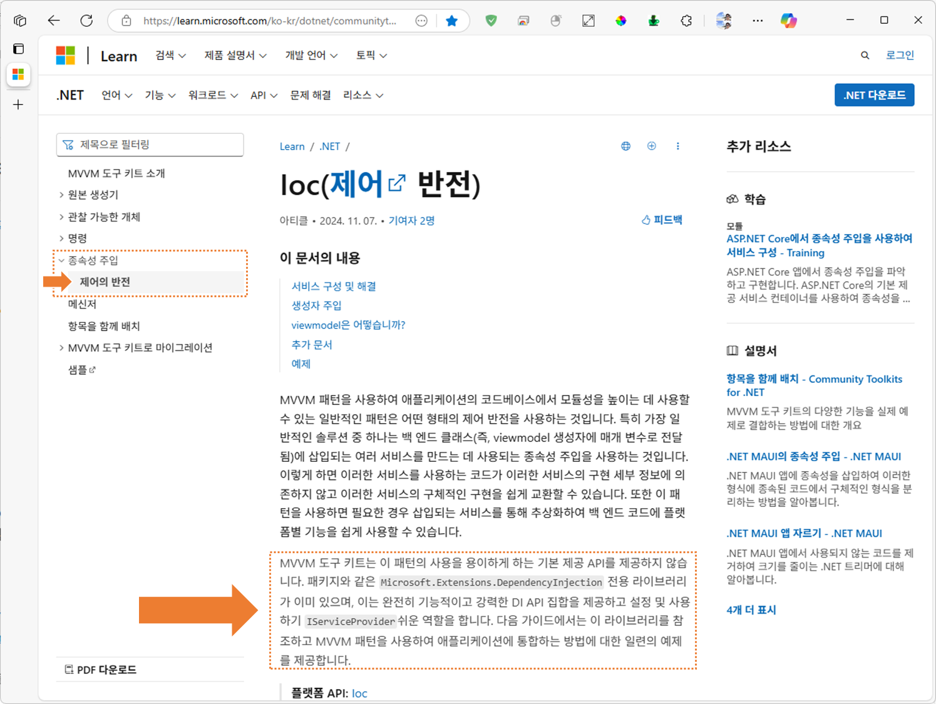Image resolution: width=936 pixels, height=704 pixels.
Task: Open the browser Extensions puzzle icon
Action: (686, 21)
